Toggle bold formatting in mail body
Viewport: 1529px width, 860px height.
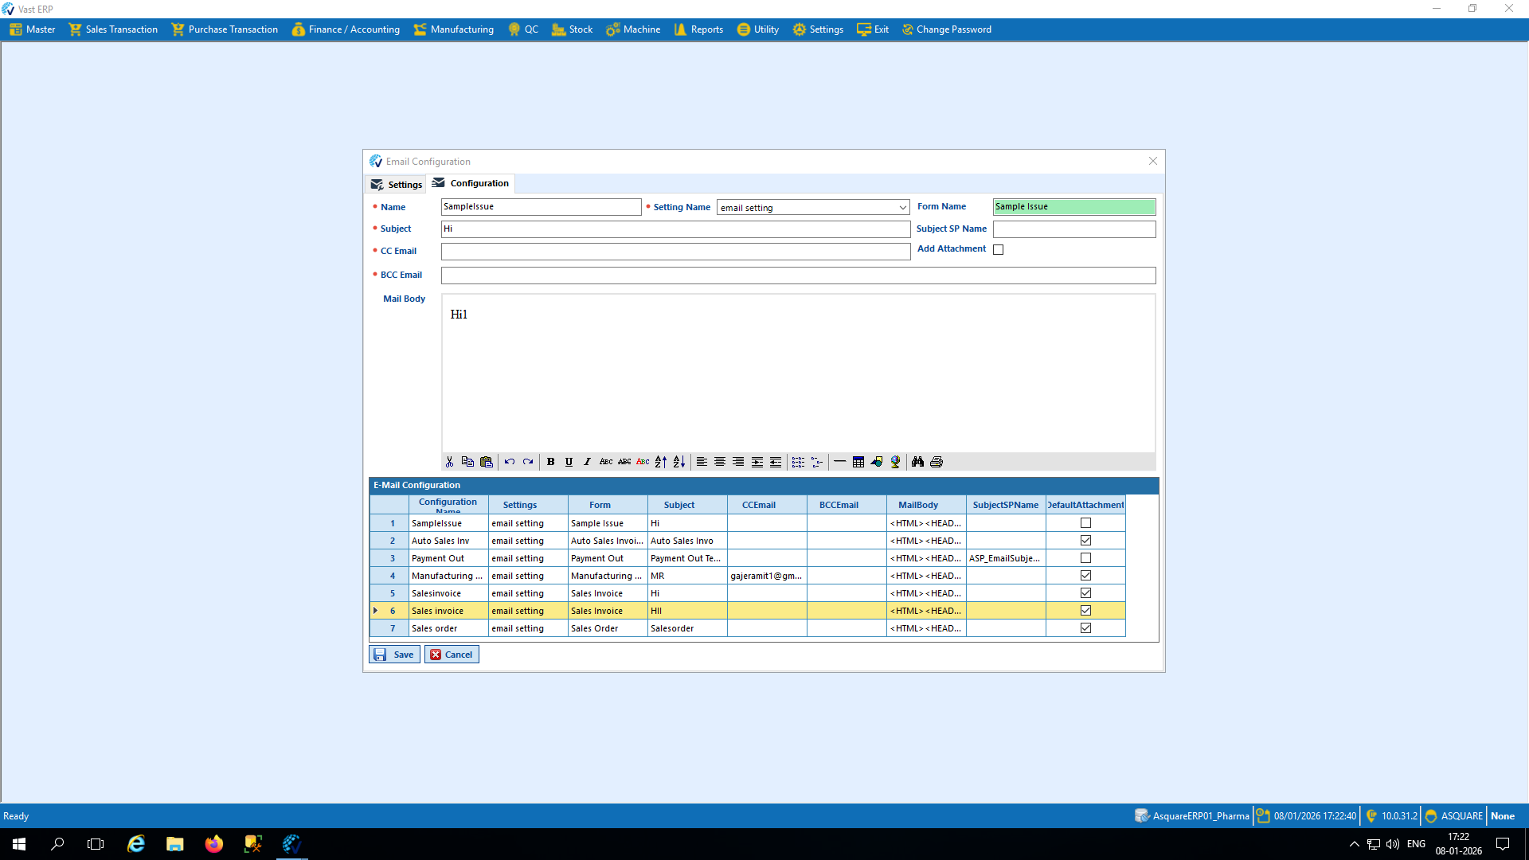point(550,462)
